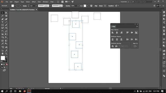Select the Scale tool
This screenshot has width=166, height=93.
point(6,31)
